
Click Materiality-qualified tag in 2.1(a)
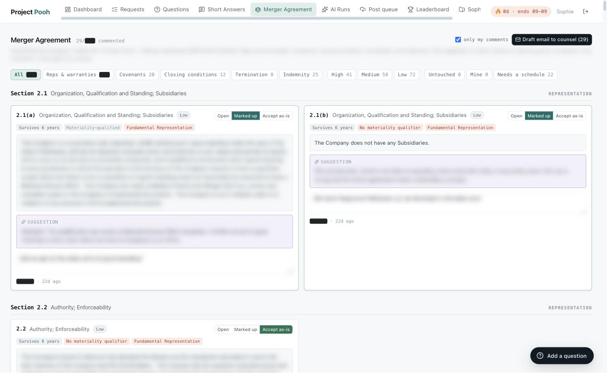pyautogui.click(x=93, y=128)
